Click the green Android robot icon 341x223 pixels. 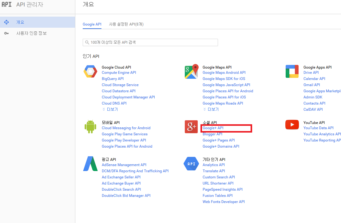pos(90,127)
